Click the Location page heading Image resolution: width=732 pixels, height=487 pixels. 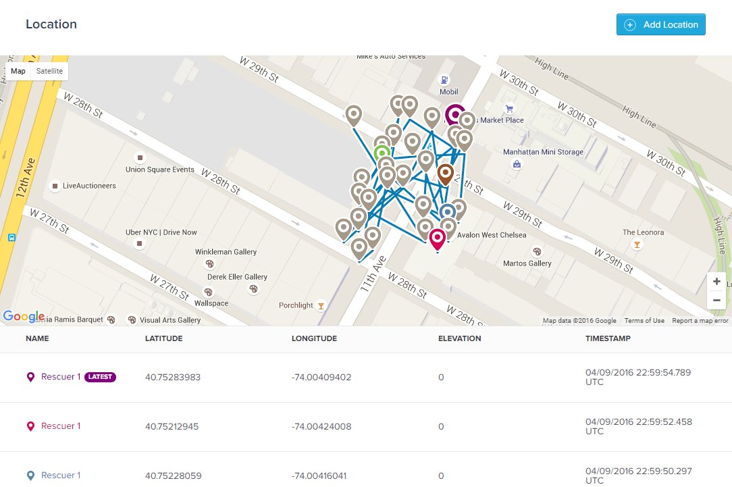coord(51,24)
